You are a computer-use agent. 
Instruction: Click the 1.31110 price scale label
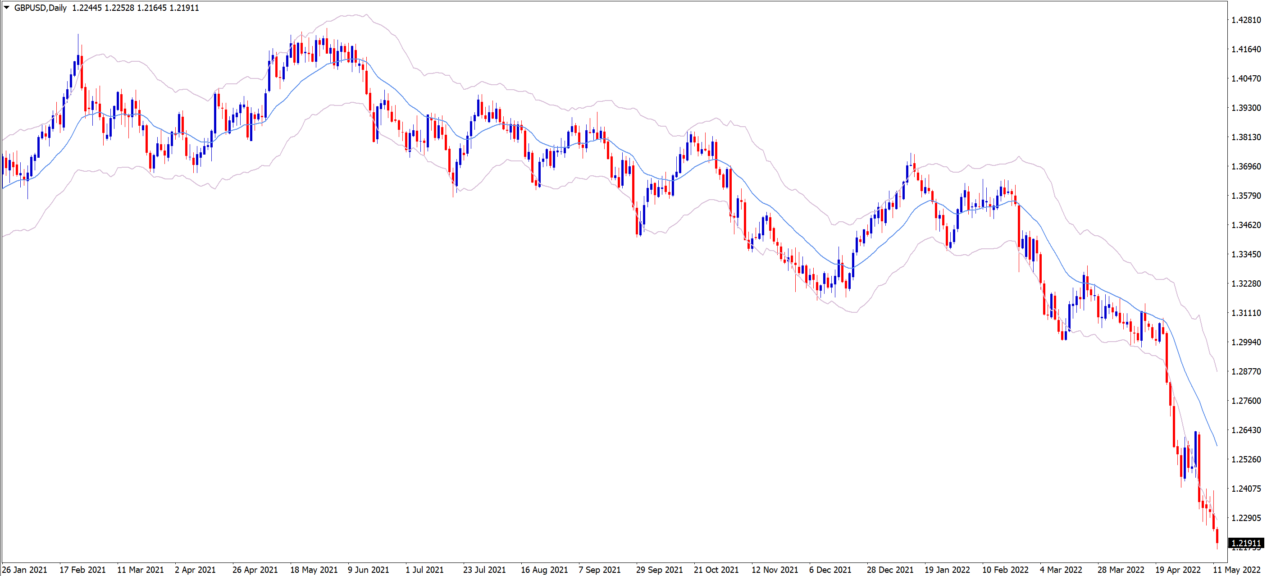click(x=1246, y=313)
